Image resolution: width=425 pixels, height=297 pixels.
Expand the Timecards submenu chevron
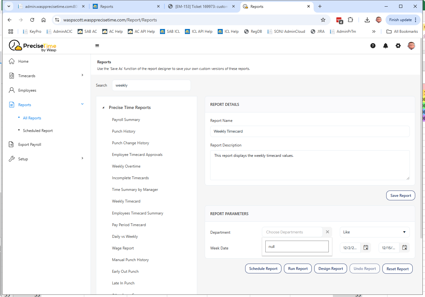pyautogui.click(x=82, y=75)
